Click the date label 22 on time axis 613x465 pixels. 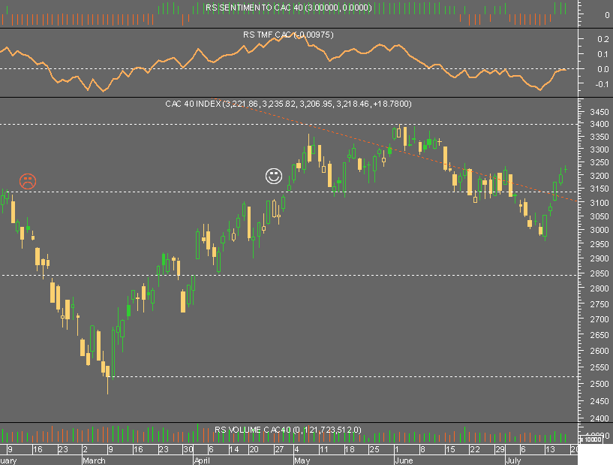tap(475, 449)
